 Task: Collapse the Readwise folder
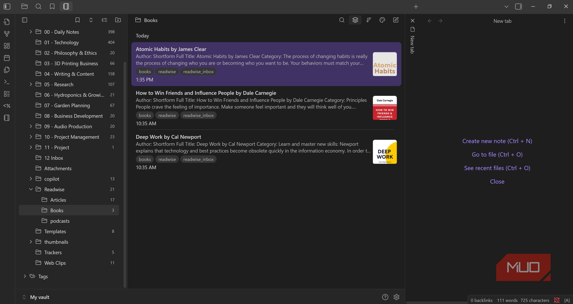click(31, 189)
